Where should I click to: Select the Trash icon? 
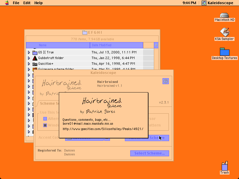[225, 168]
